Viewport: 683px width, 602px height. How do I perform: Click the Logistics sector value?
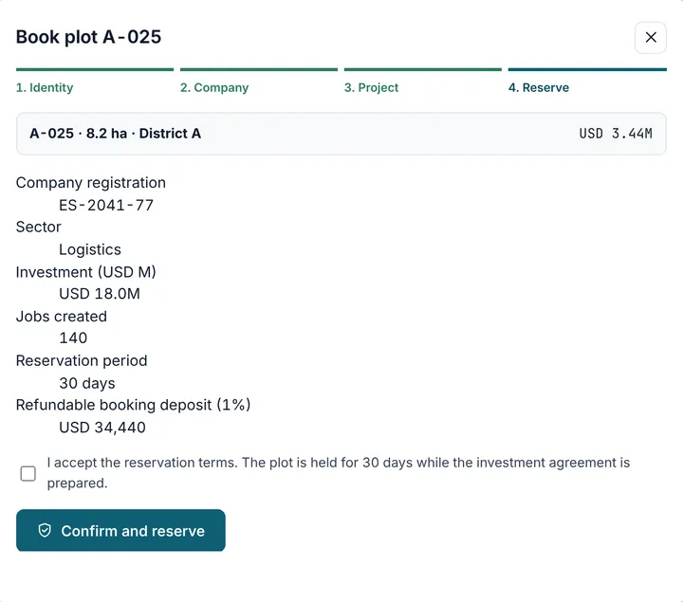(90, 249)
